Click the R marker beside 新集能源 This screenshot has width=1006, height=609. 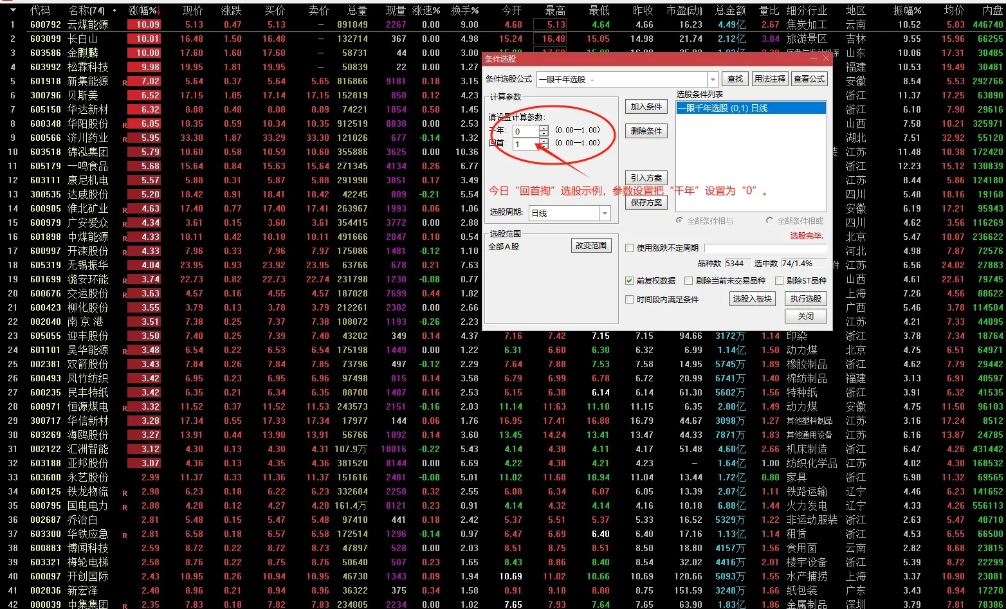pos(125,82)
